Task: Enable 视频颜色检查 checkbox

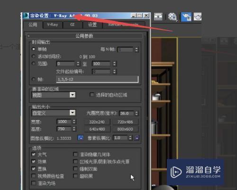Action: 34,176
